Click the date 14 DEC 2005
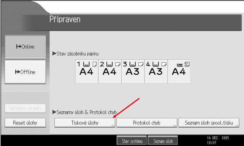This screenshot has height=146, width=244. (218, 138)
